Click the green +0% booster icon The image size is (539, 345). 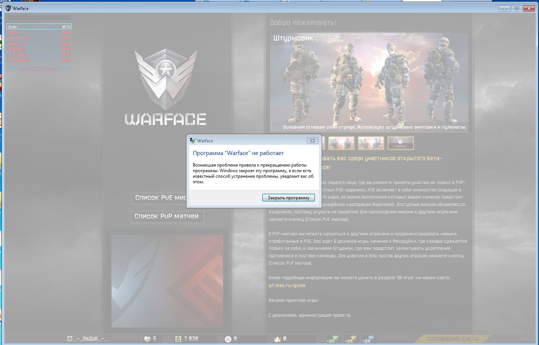pos(332,339)
